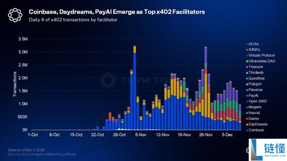Click the 1.5M y-axis label
Image resolution: width=287 pixels, height=161 pixels.
click(x=23, y=91)
